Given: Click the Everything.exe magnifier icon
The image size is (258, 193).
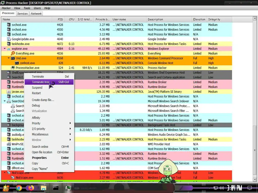Looking at the screenshot, I should pos(13,53).
